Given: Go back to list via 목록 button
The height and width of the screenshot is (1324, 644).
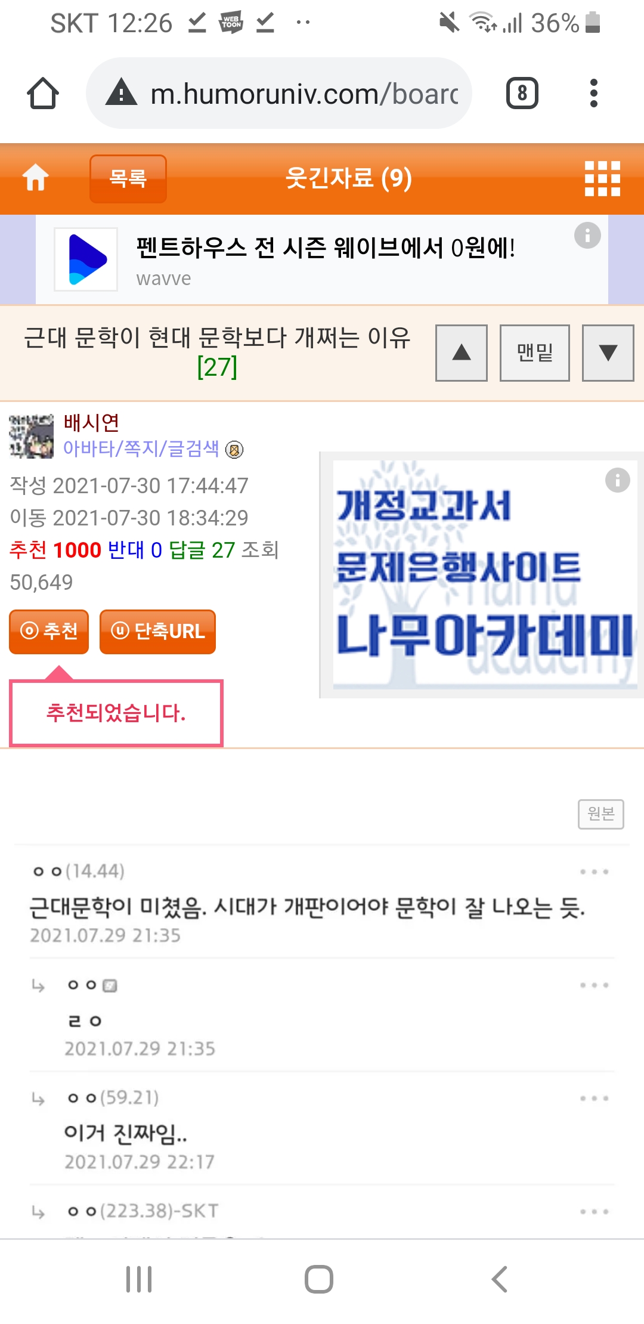Looking at the screenshot, I should click(x=128, y=178).
